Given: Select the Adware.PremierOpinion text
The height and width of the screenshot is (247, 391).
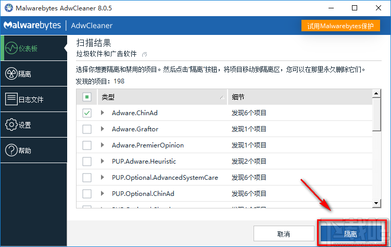Looking at the screenshot, I should pos(148,145).
